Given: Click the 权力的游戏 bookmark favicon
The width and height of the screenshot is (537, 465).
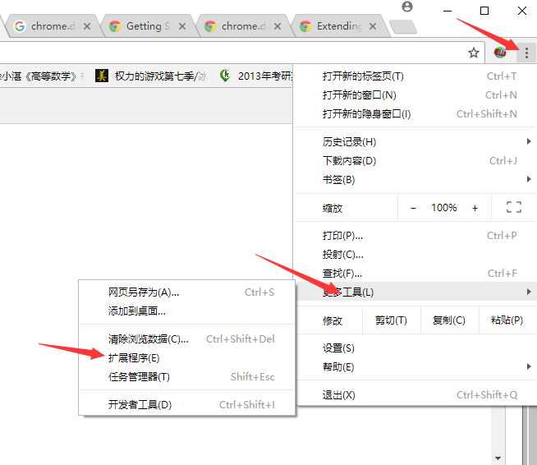Looking at the screenshot, I should [101, 76].
